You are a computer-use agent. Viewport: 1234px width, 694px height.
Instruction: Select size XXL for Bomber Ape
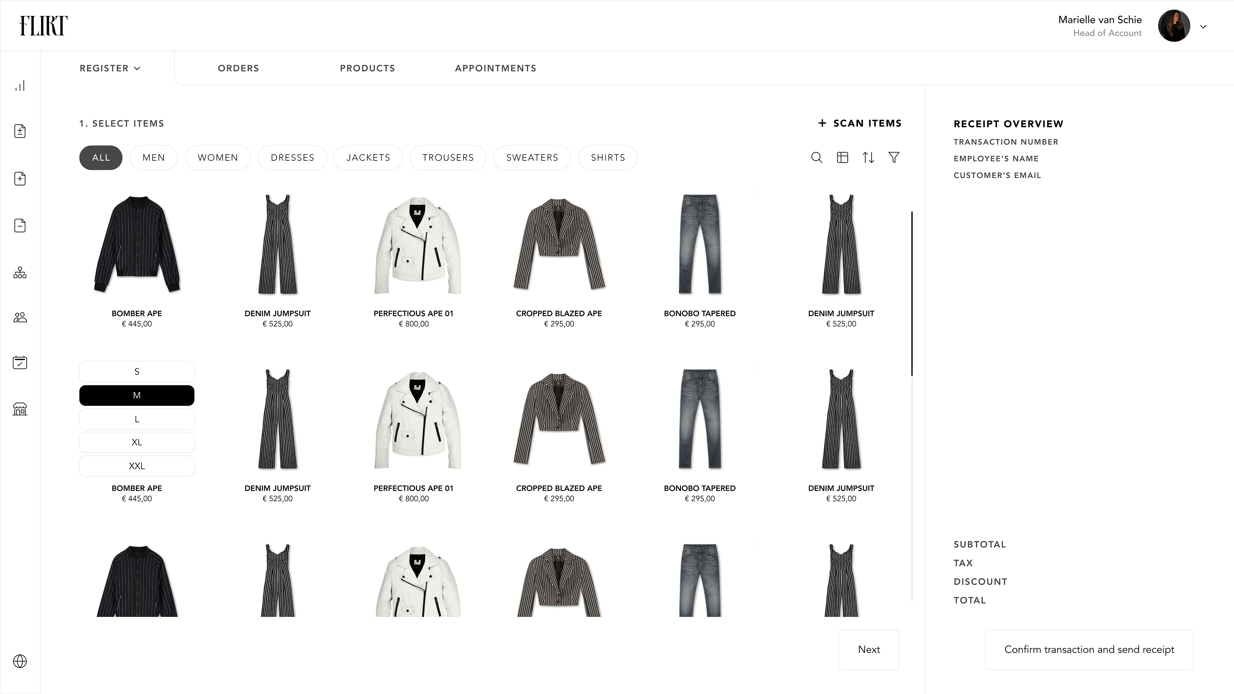point(137,466)
